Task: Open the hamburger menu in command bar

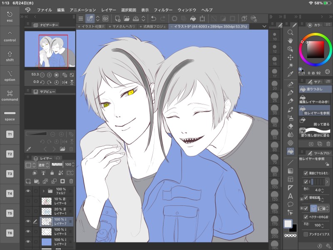Action: point(81,19)
